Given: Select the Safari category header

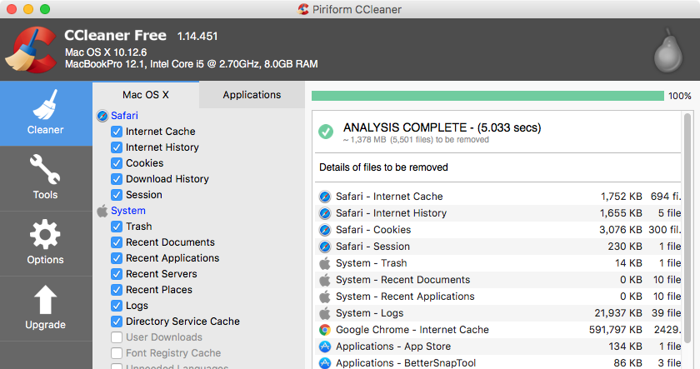Looking at the screenshot, I should tap(124, 116).
